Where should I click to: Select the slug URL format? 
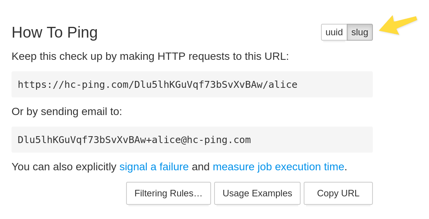360,32
